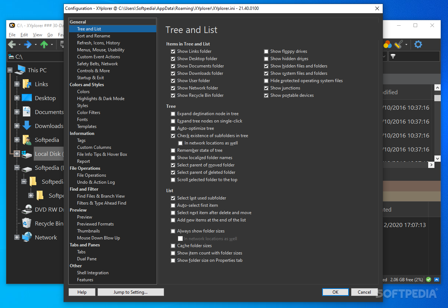Image resolution: width=448 pixels, height=308 pixels.
Task: Click the green checkmark status bar icon
Action: point(429,279)
